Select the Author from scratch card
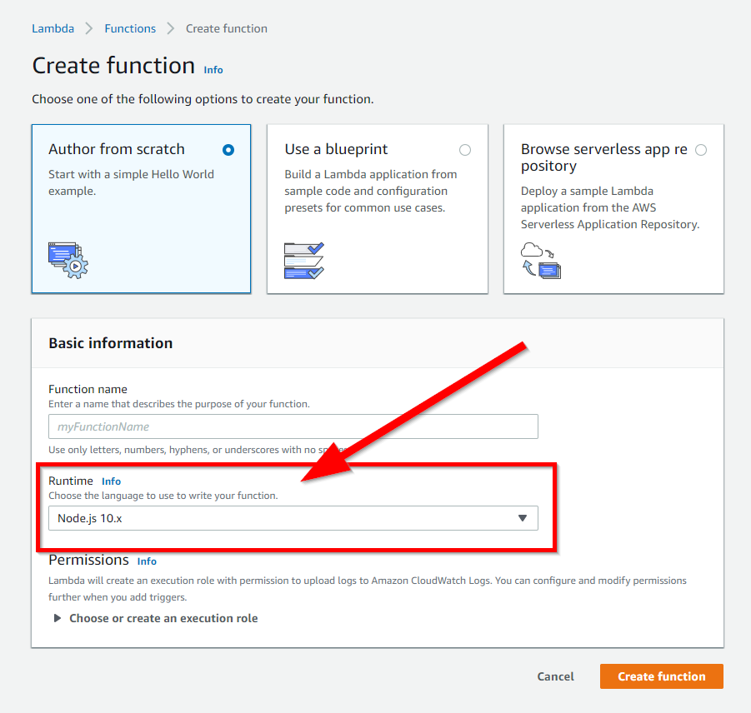This screenshot has height=713, width=751. click(141, 208)
